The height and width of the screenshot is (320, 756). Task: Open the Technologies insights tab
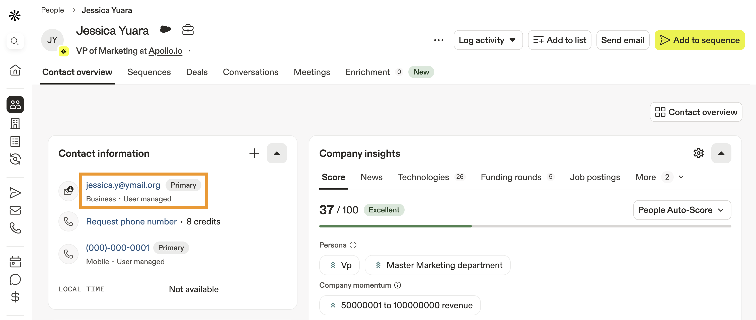pyautogui.click(x=423, y=177)
